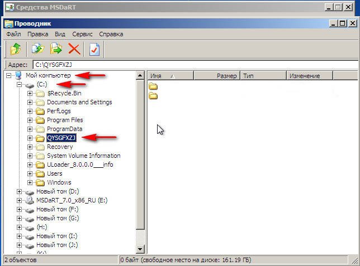Select Мой компьютер in the tree
The width and height of the screenshot is (360, 266).
point(48,75)
